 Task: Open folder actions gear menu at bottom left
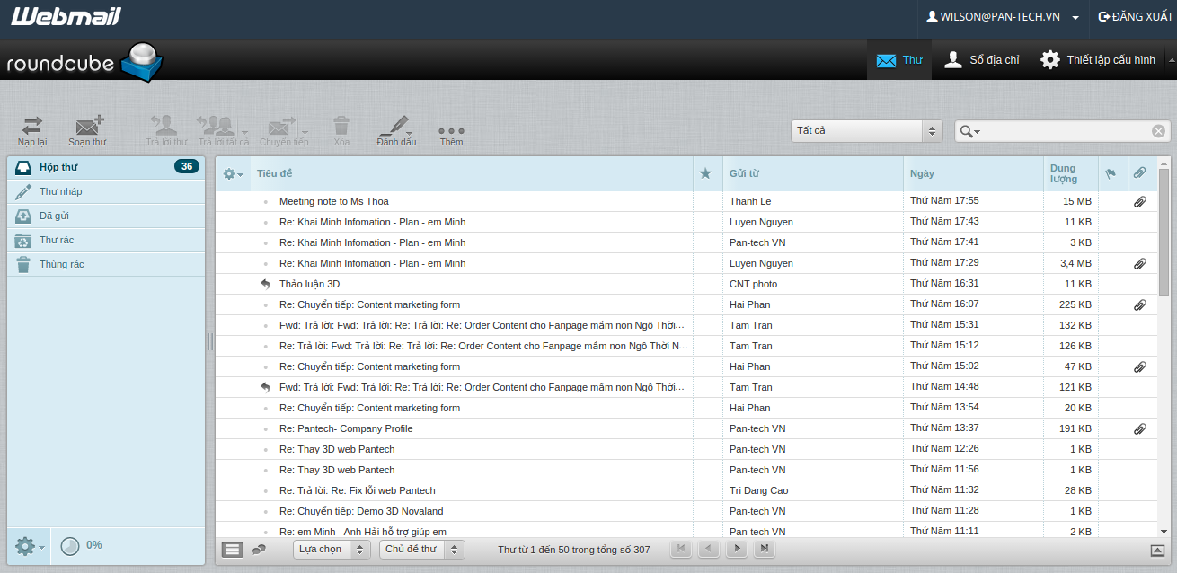(29, 545)
